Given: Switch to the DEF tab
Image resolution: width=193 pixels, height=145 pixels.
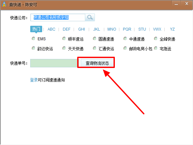Looking at the screenshot, I should [x=67, y=29].
